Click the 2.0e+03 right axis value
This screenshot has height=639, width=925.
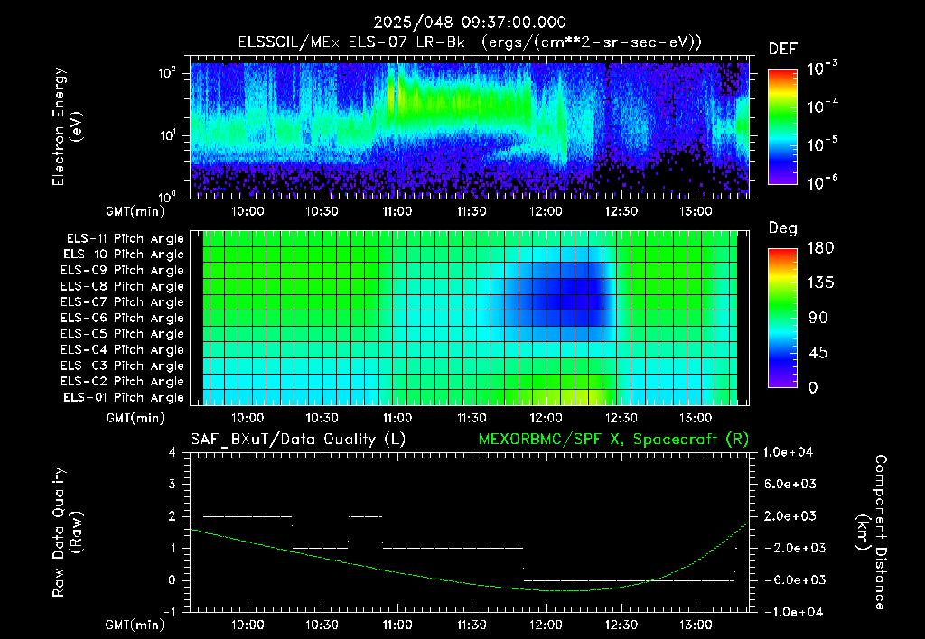click(790, 515)
